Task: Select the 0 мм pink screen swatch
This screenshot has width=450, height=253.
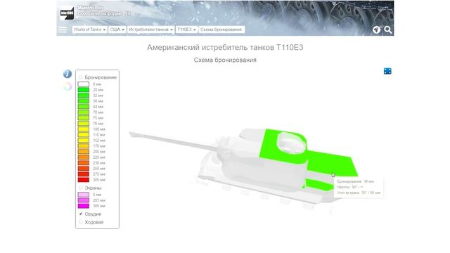Action: [83, 195]
